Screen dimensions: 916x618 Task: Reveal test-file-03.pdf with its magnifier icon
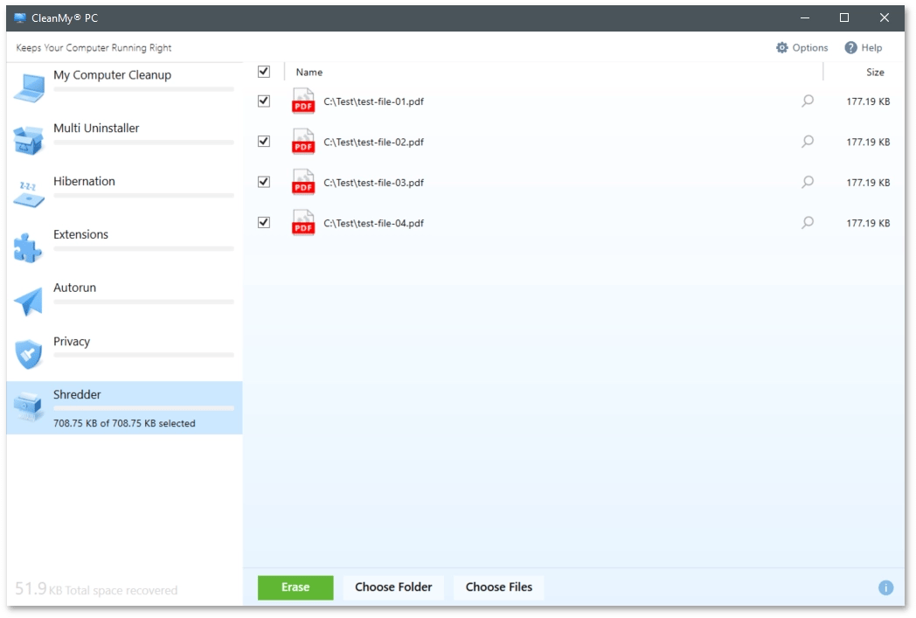click(808, 182)
